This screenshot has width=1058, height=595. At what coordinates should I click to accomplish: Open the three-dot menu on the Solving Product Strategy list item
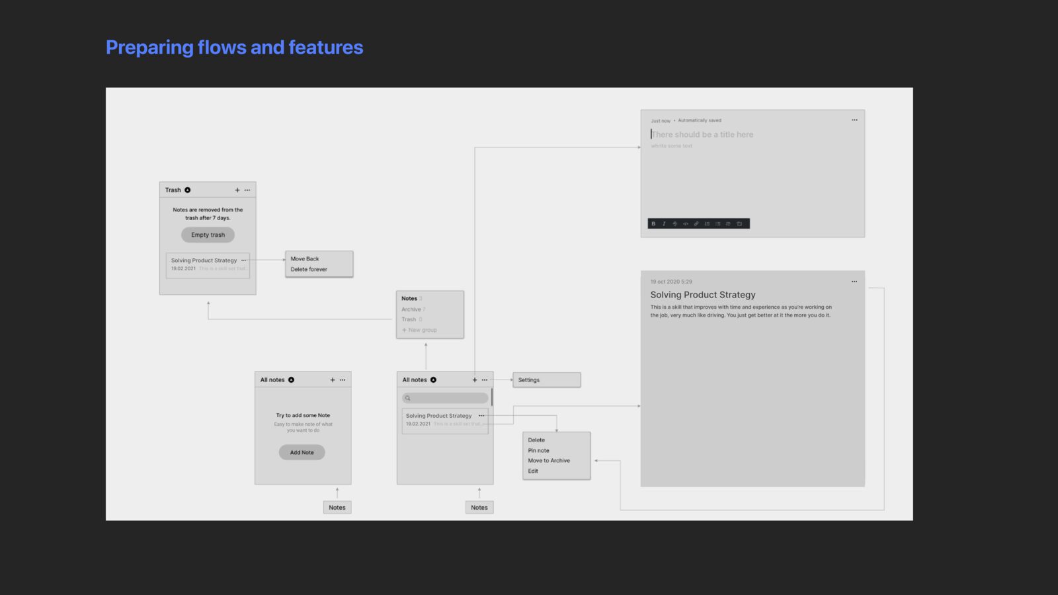click(x=481, y=416)
